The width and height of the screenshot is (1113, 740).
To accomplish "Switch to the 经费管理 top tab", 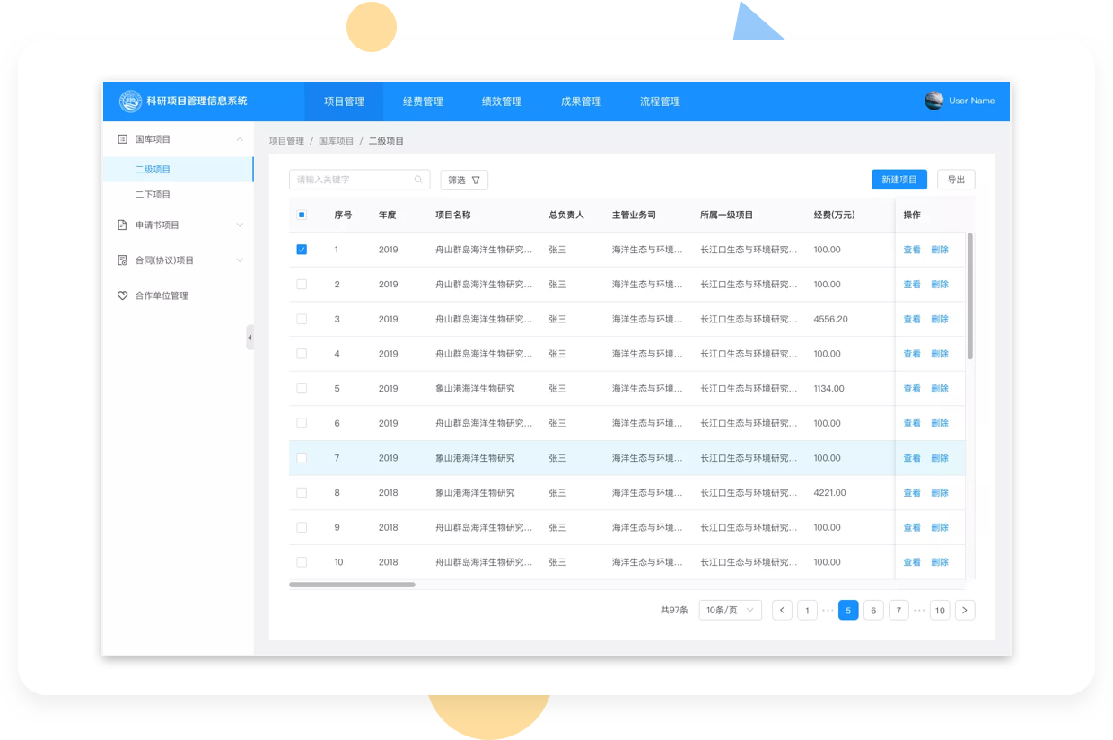I will [x=423, y=101].
